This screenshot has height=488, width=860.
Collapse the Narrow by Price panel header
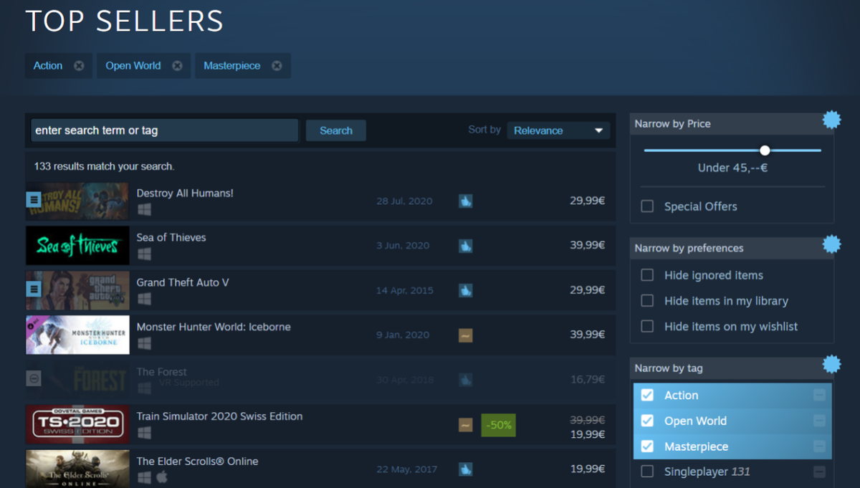pyautogui.click(x=731, y=124)
